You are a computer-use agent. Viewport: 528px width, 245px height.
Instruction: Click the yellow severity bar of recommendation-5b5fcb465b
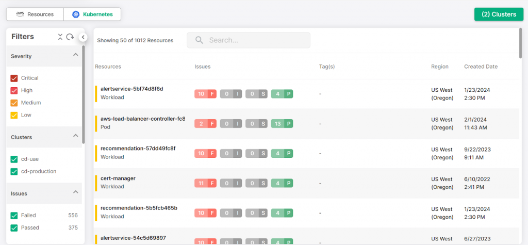pyautogui.click(x=96, y=213)
